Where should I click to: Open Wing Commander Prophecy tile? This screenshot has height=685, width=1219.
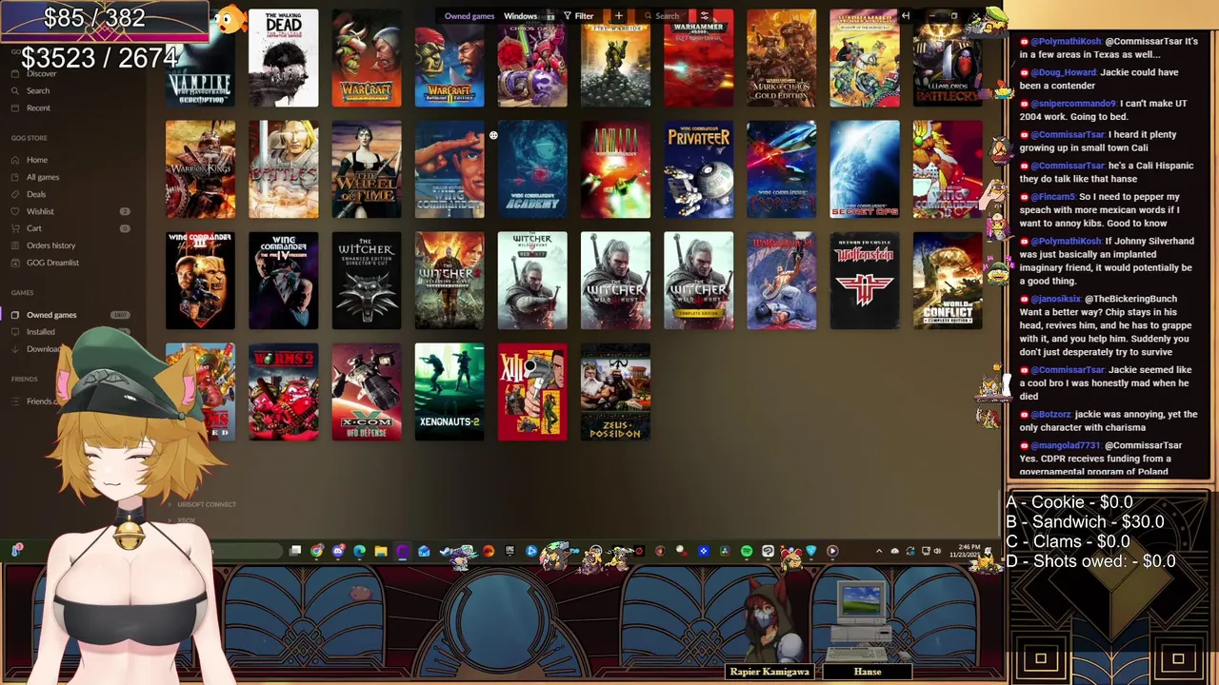782,169
